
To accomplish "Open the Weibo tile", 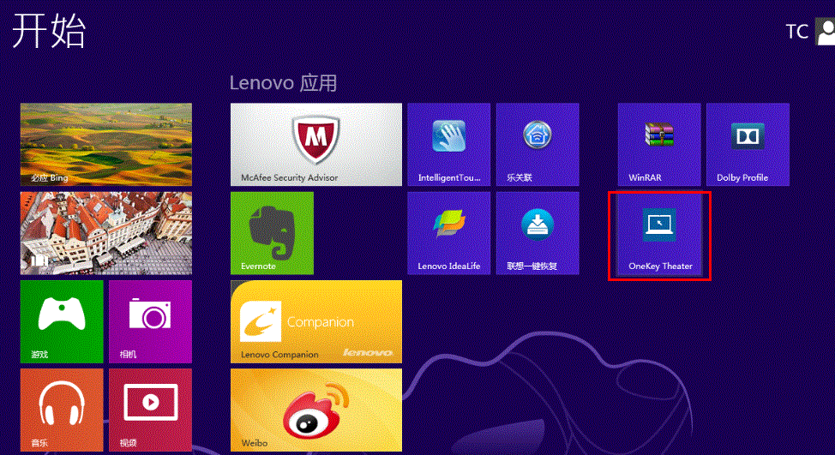I will [x=316, y=410].
